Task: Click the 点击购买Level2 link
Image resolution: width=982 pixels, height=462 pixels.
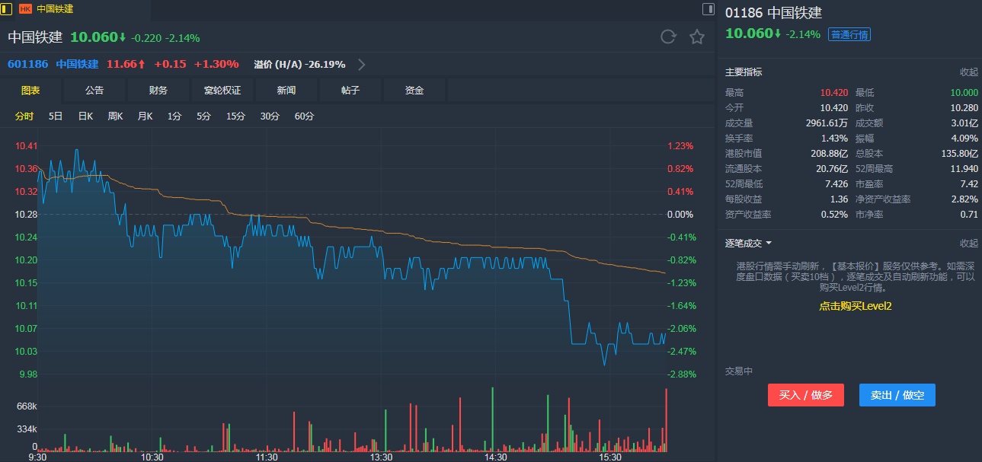Action: coord(855,306)
